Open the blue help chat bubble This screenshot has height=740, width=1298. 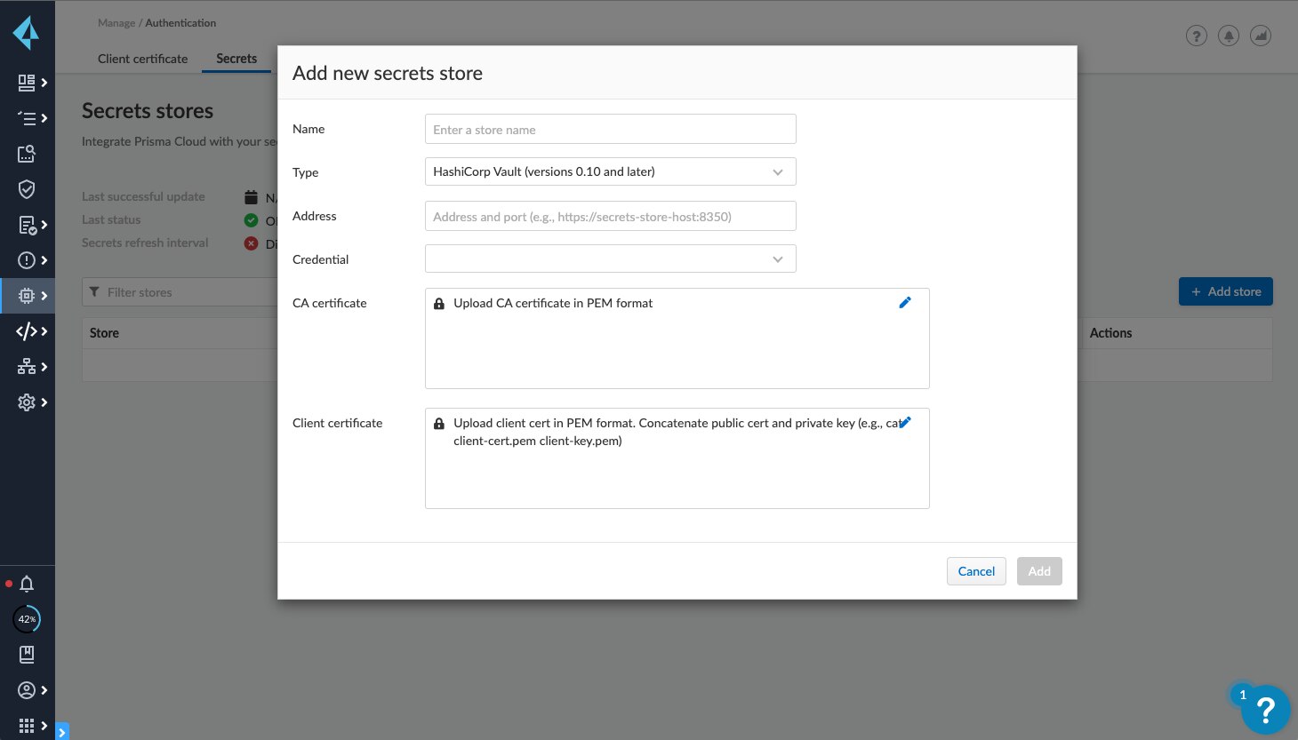point(1264,710)
